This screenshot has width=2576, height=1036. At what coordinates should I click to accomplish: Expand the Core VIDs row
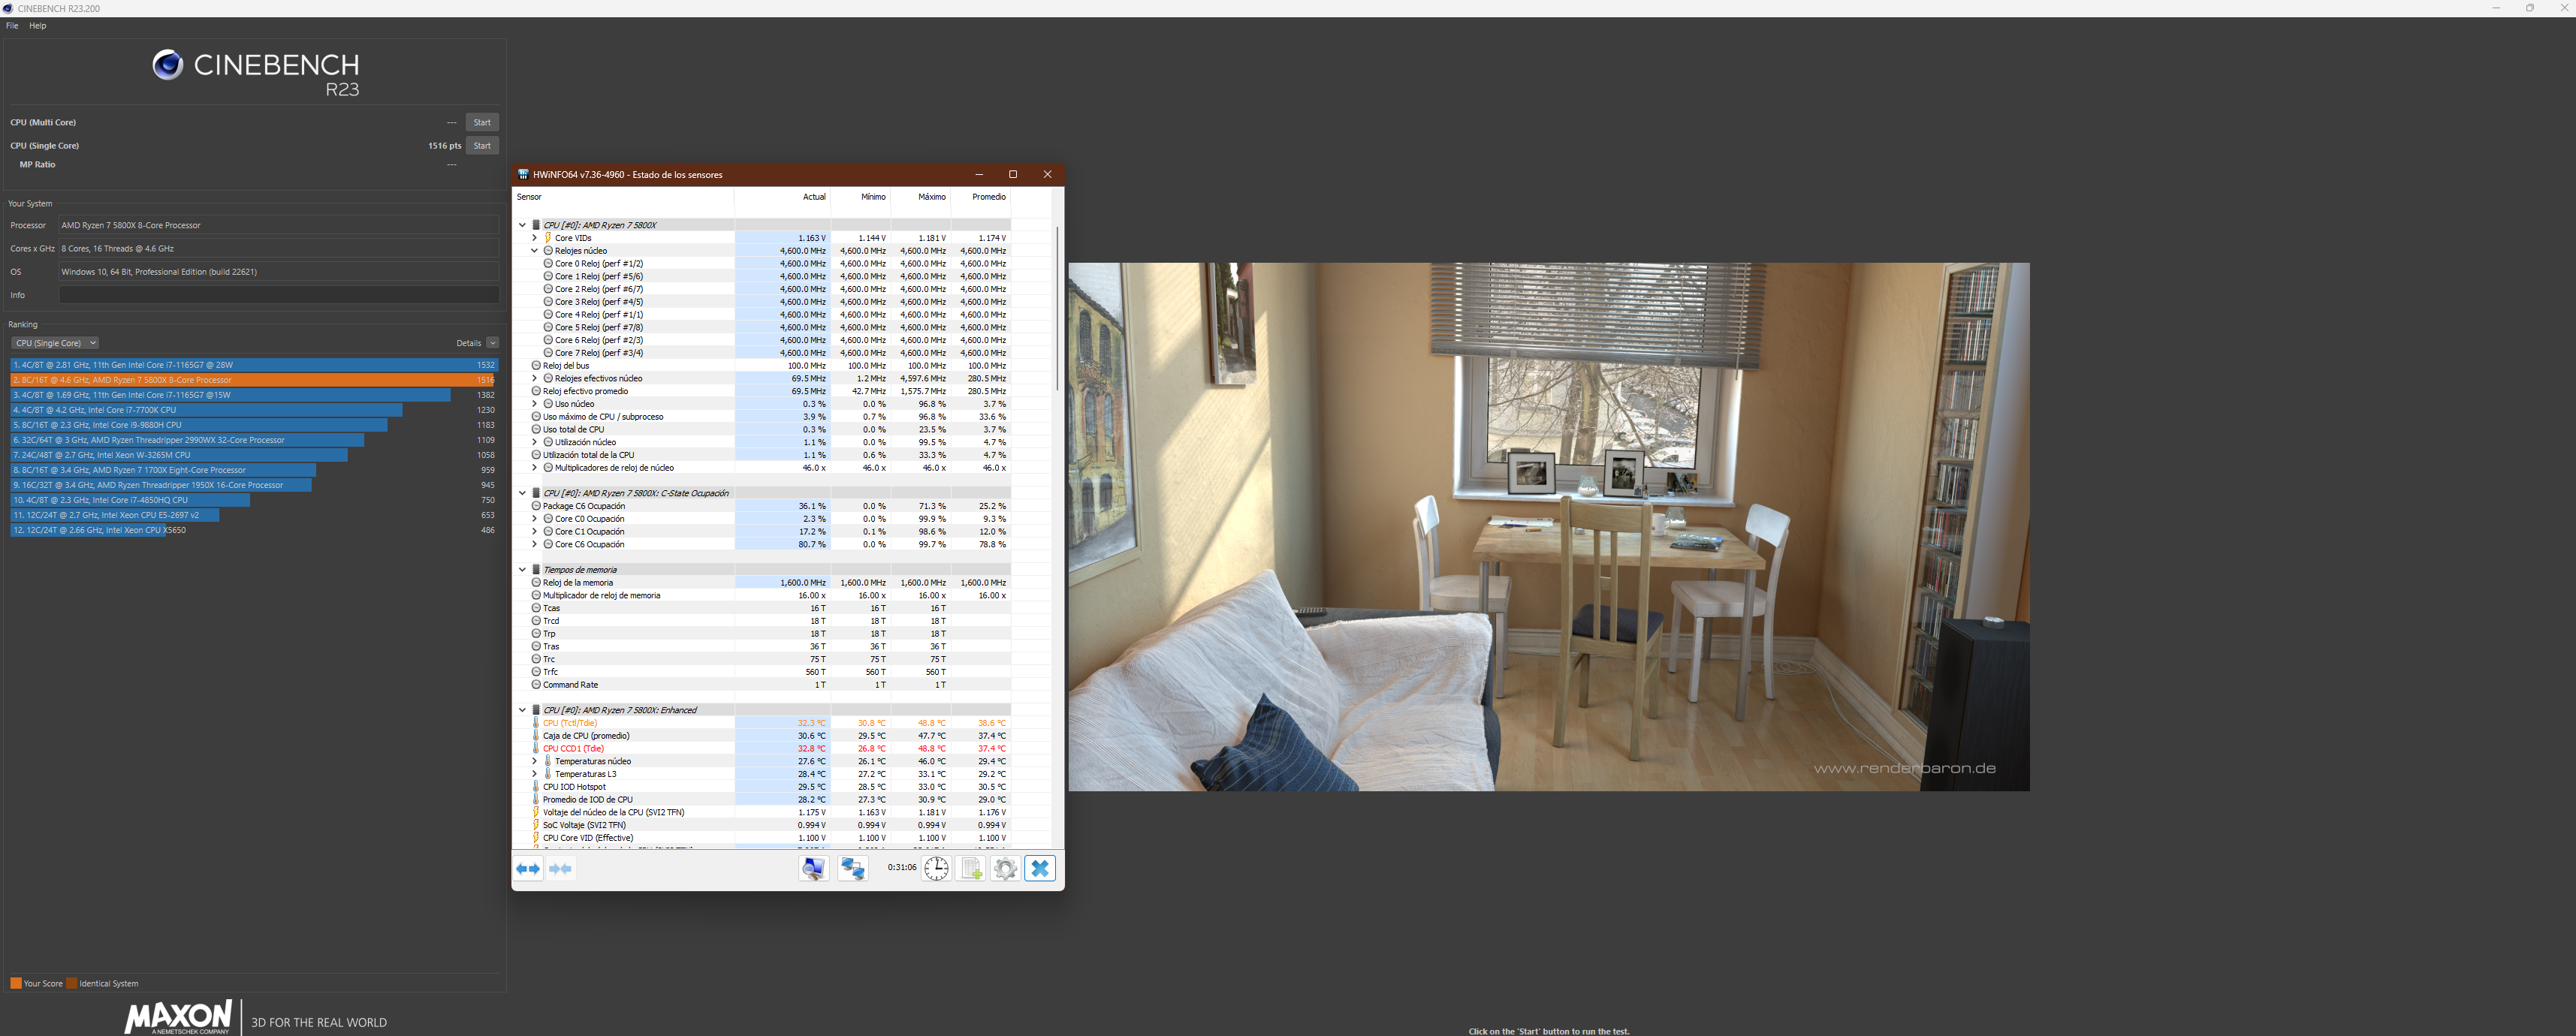[534, 238]
